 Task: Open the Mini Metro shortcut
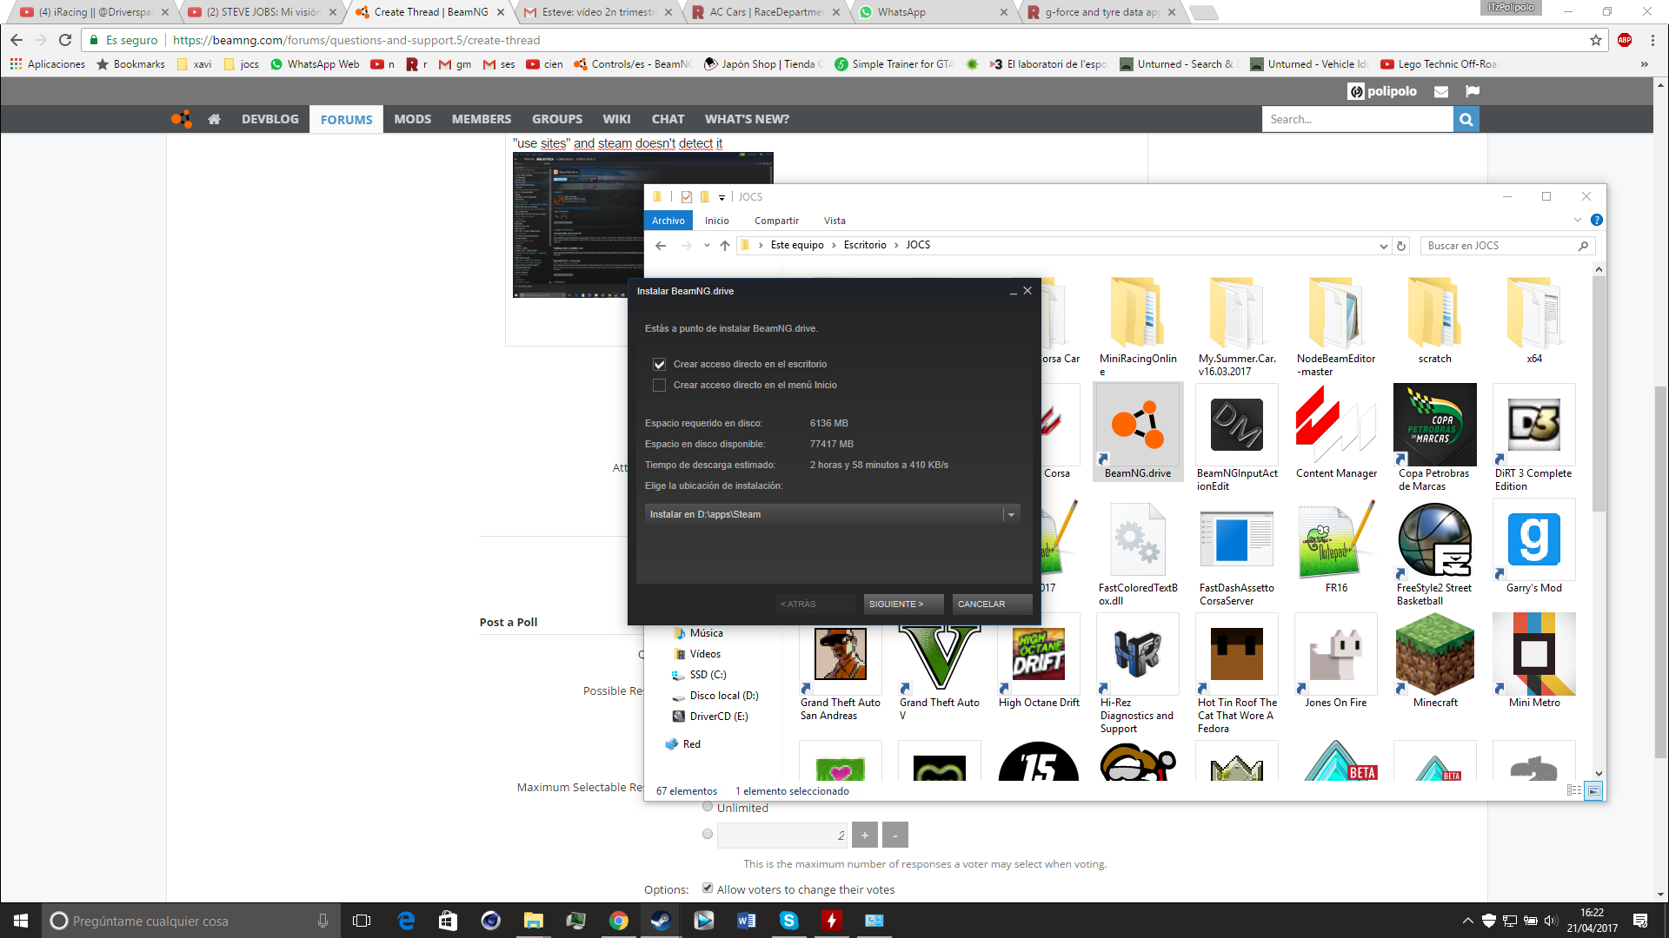pos(1533,661)
